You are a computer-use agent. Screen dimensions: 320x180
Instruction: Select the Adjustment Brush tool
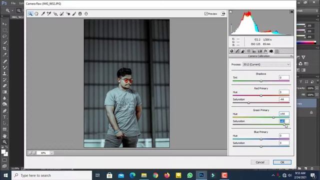(x=74, y=13)
